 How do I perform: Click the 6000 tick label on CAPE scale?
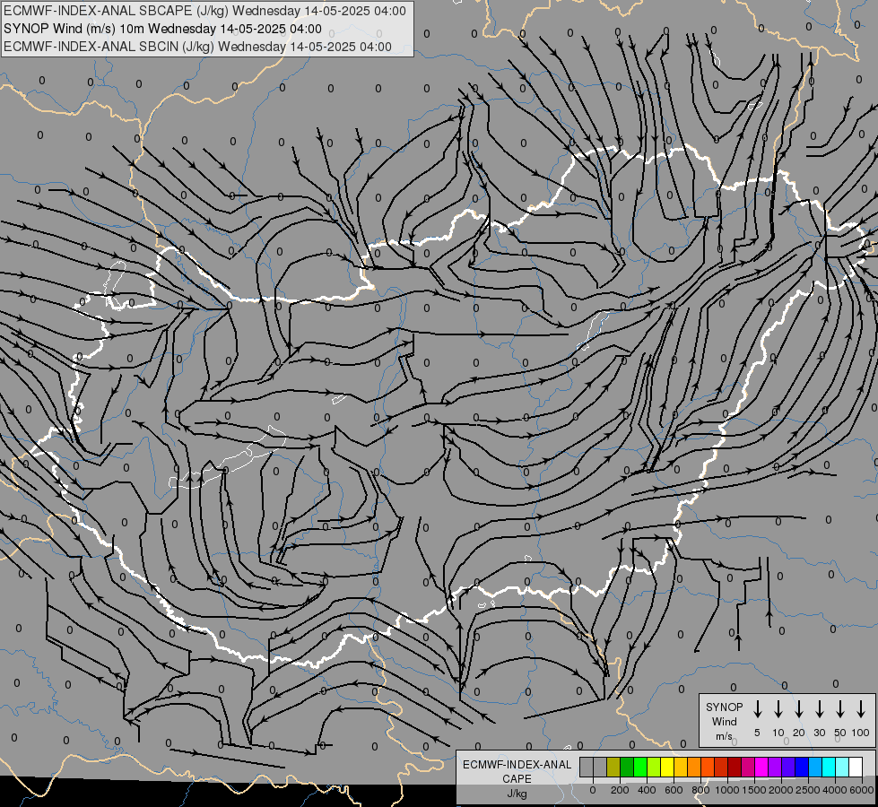[x=861, y=790]
